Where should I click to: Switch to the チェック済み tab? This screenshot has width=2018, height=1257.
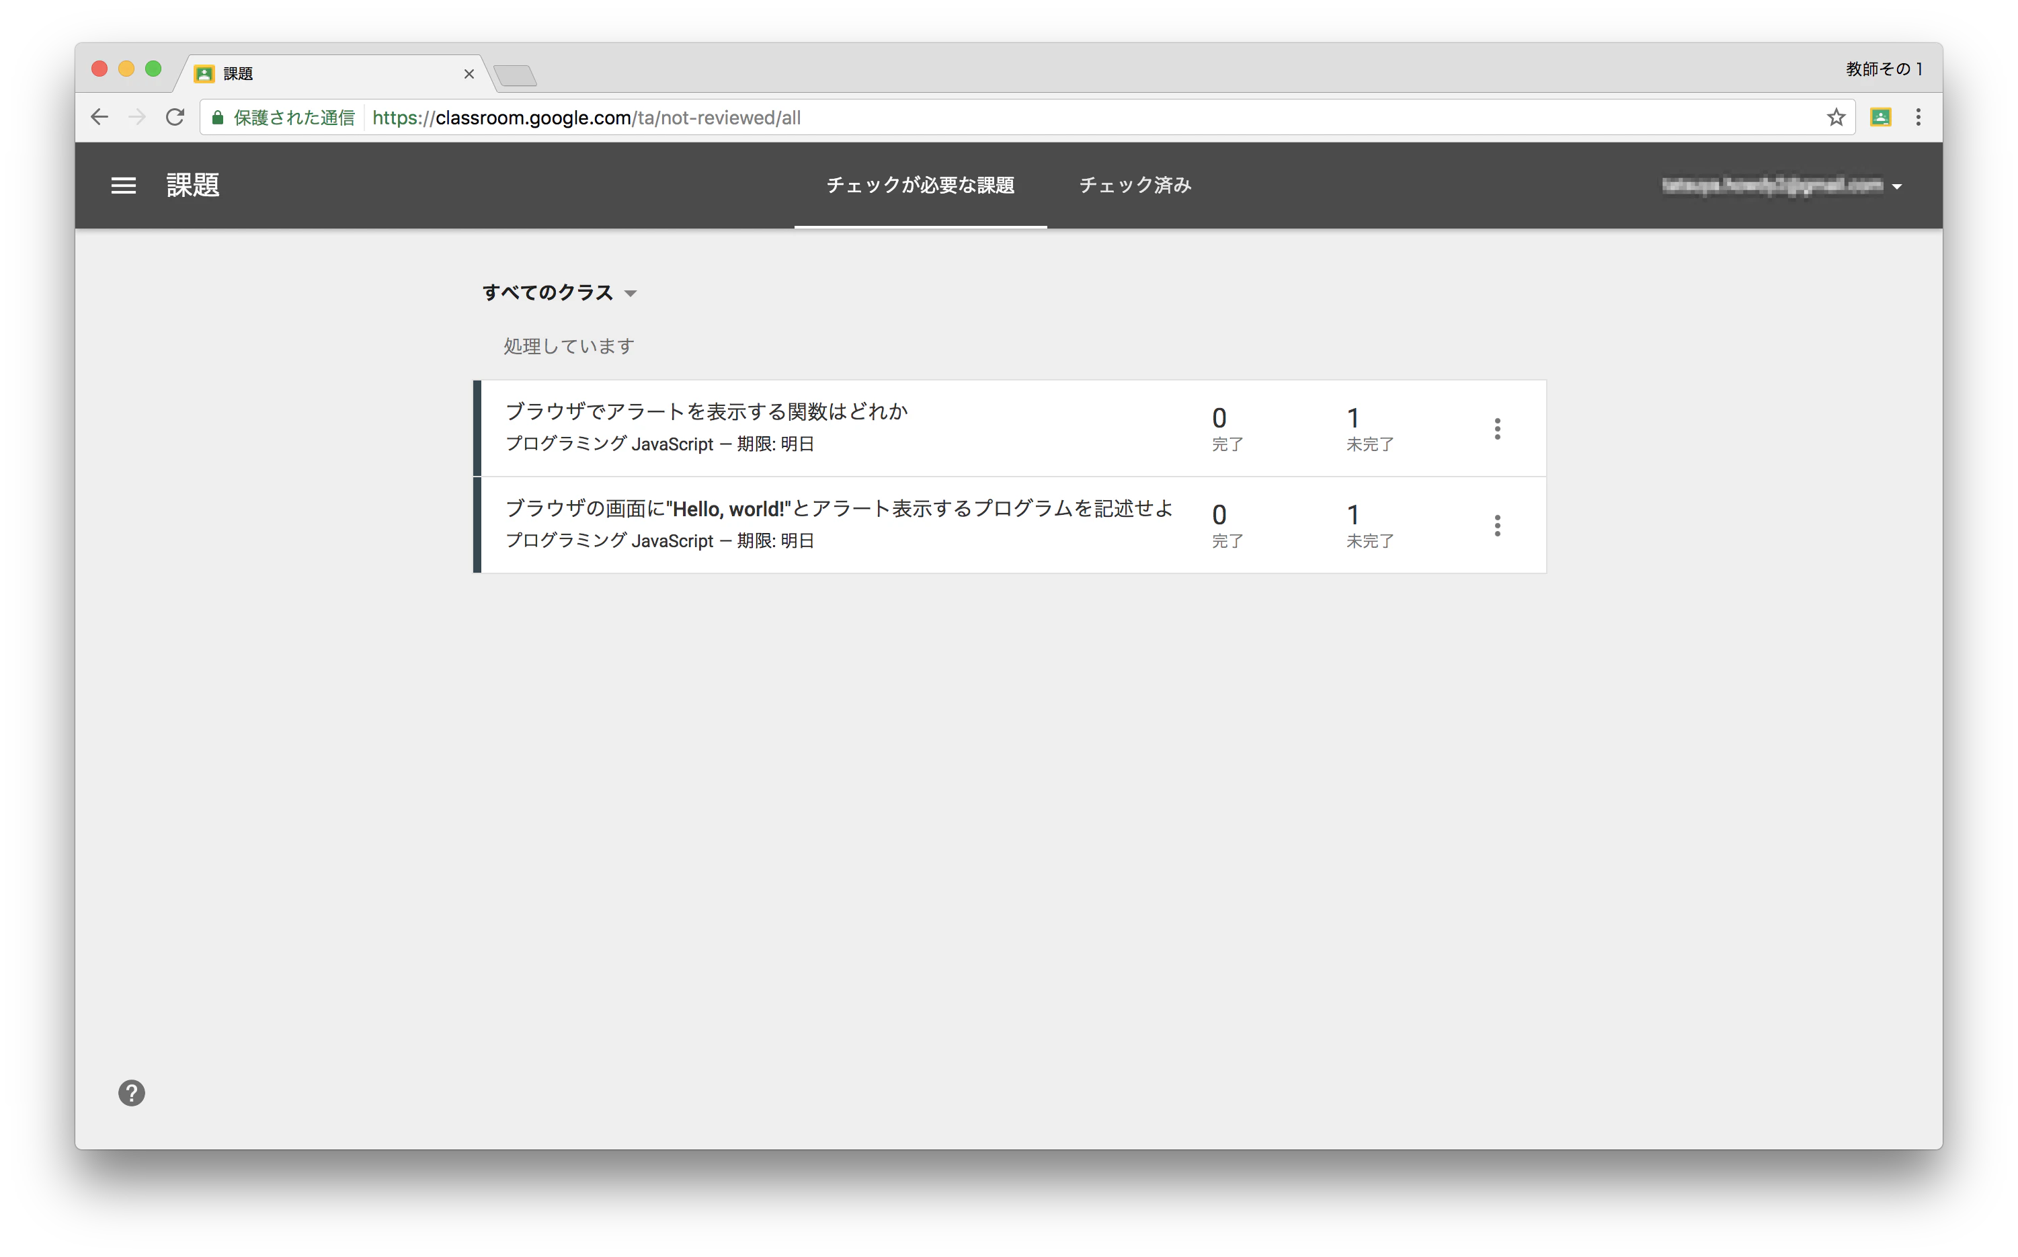tap(1135, 186)
